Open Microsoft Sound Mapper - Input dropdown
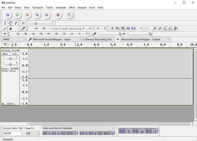The image size is (197, 141). [57, 40]
